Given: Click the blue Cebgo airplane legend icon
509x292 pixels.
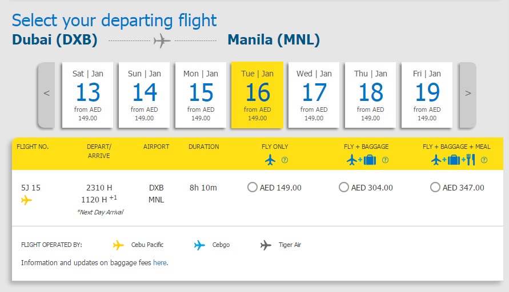Looking at the screenshot, I should (x=199, y=245).
